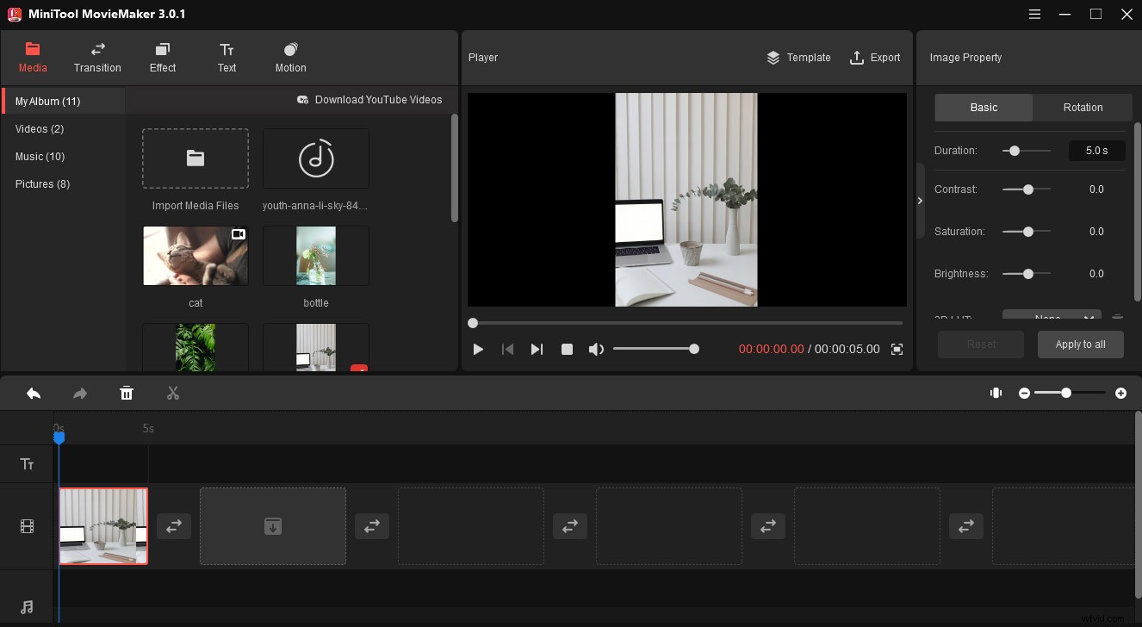Open the Transition panel
This screenshot has height=627, width=1142.
pos(97,57)
